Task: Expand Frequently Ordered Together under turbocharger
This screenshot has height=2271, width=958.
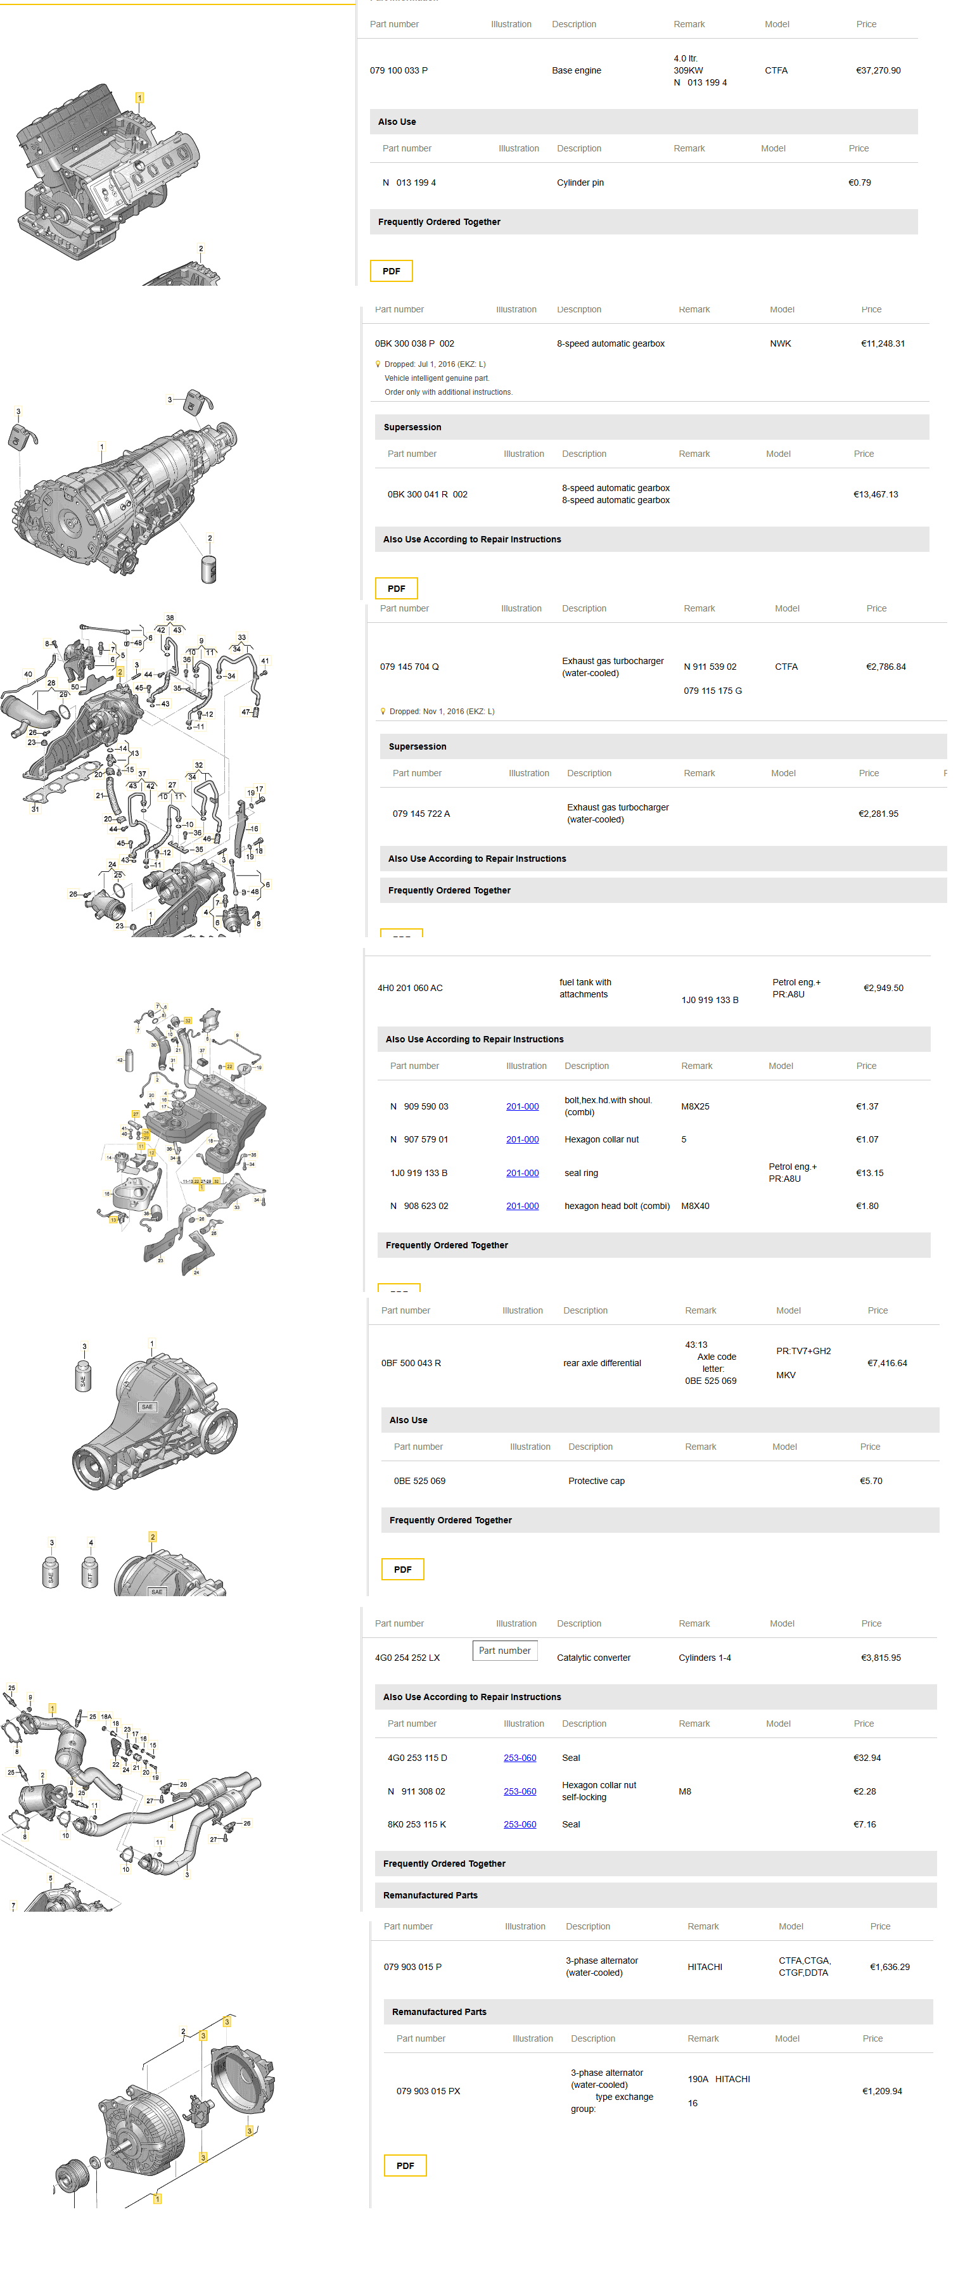Action: pyautogui.click(x=663, y=890)
